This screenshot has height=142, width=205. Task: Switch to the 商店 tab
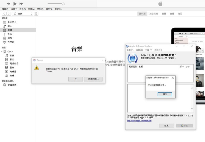[180, 14]
